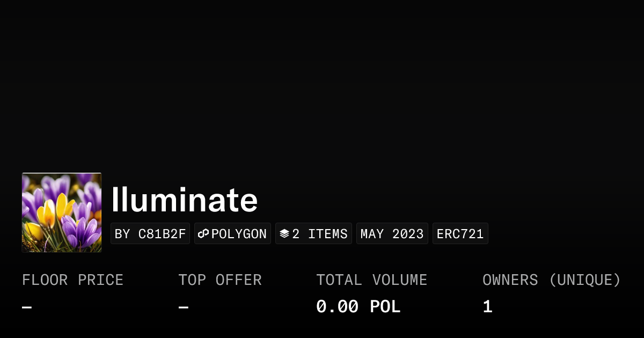Click the TOTAL VOLUME label
644x338 pixels.
[x=371, y=280]
